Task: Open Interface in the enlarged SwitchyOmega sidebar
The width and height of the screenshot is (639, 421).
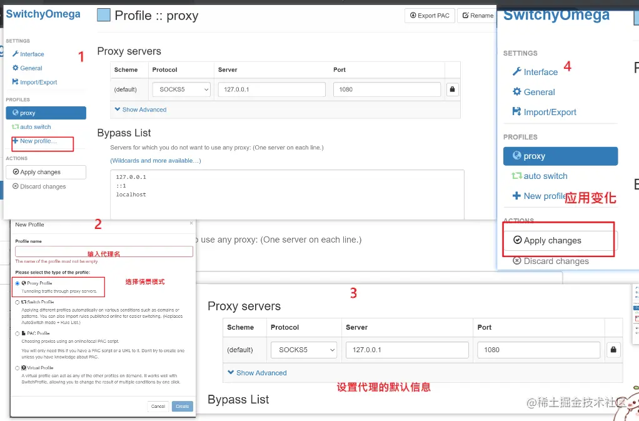Action: [535, 72]
